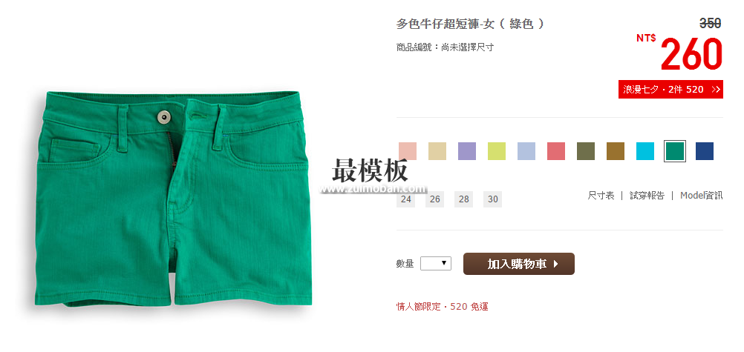Choose the beige color swatch

pyautogui.click(x=437, y=151)
